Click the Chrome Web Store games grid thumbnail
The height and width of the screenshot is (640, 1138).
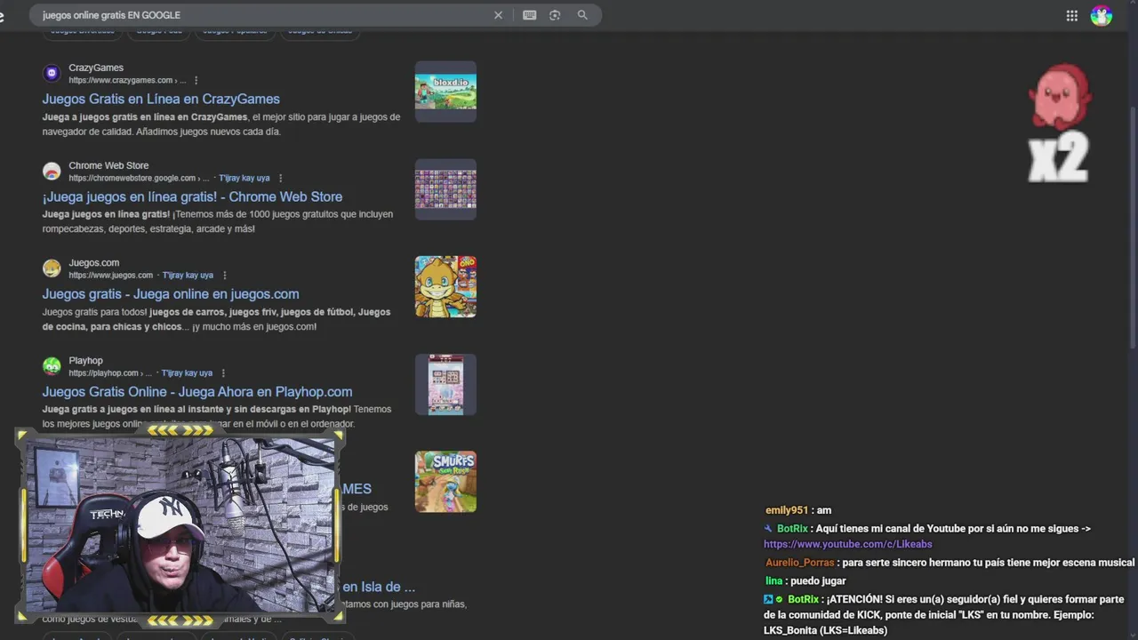click(x=445, y=189)
